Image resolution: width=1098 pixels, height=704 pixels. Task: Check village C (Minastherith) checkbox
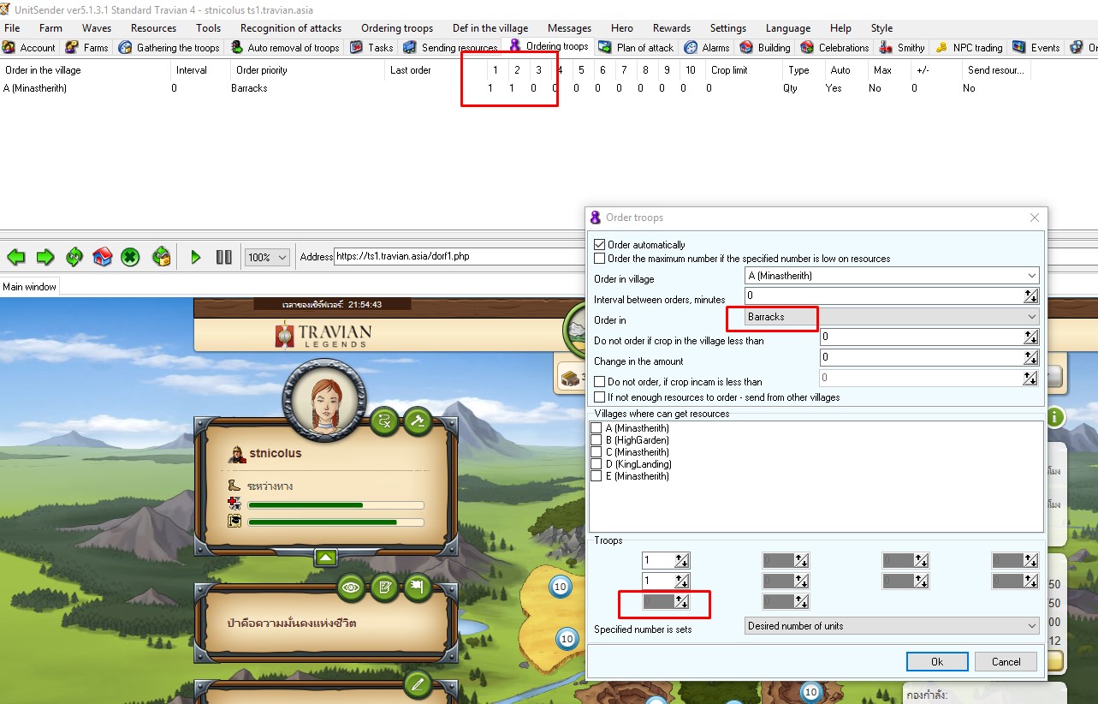[596, 452]
